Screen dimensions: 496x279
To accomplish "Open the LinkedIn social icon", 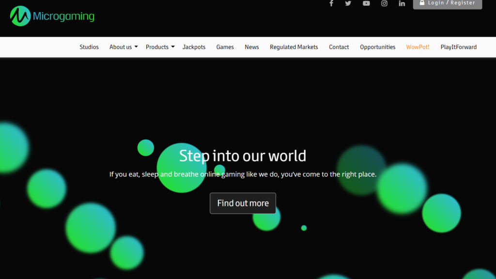I will [x=402, y=3].
